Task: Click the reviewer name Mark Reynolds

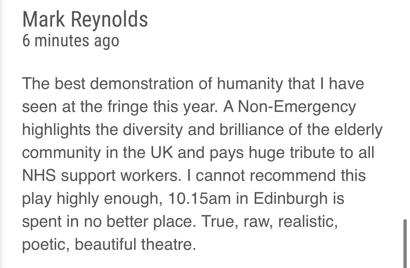Action: [85, 19]
